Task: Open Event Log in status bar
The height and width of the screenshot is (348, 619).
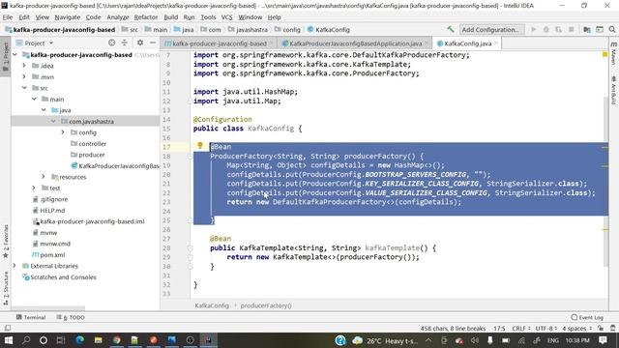Action: [x=587, y=317]
